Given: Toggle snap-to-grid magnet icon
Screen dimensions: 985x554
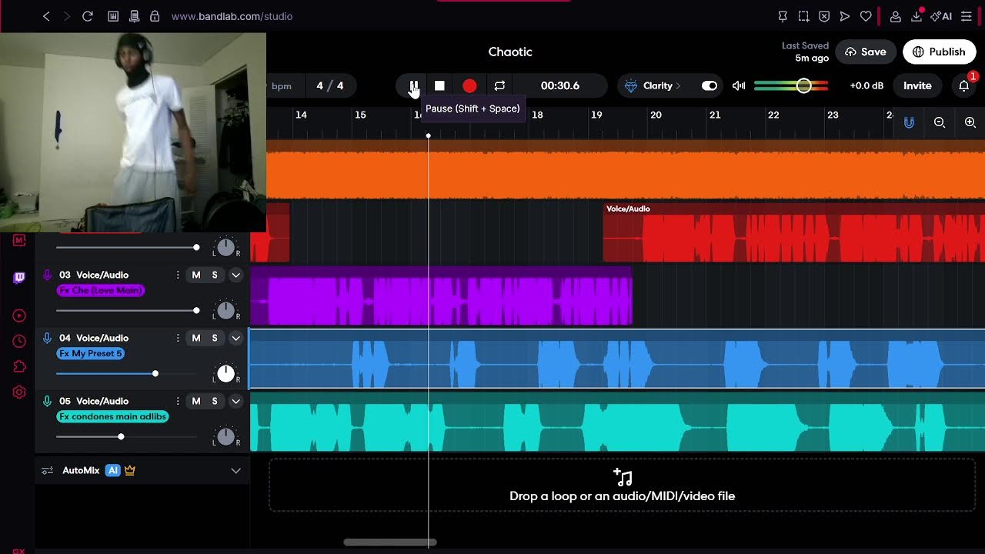Looking at the screenshot, I should [909, 122].
